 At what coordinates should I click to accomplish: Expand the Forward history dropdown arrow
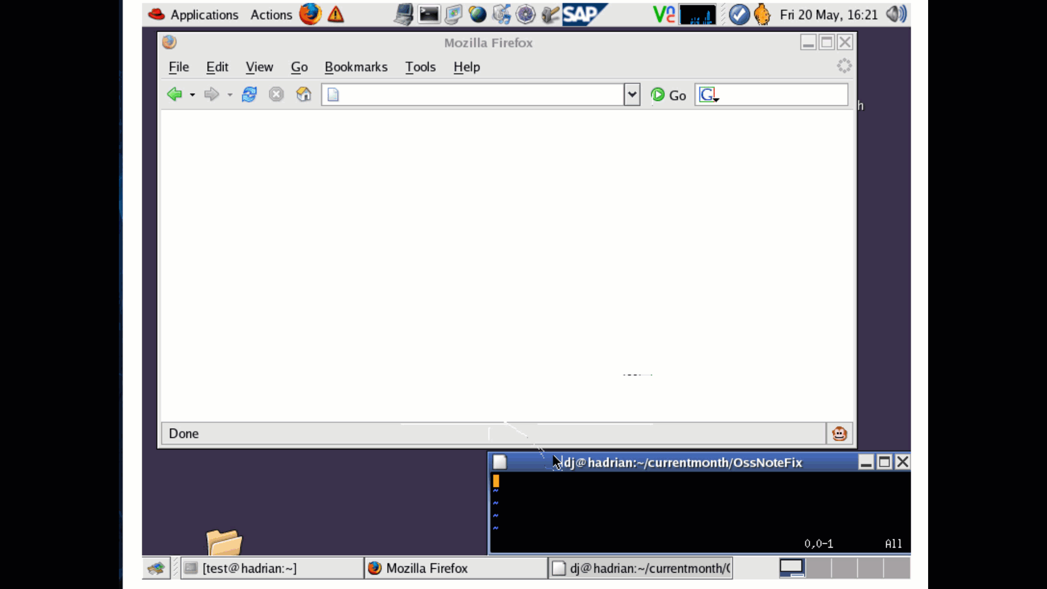coord(230,95)
